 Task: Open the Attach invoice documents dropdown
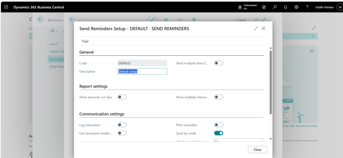[238, 140]
